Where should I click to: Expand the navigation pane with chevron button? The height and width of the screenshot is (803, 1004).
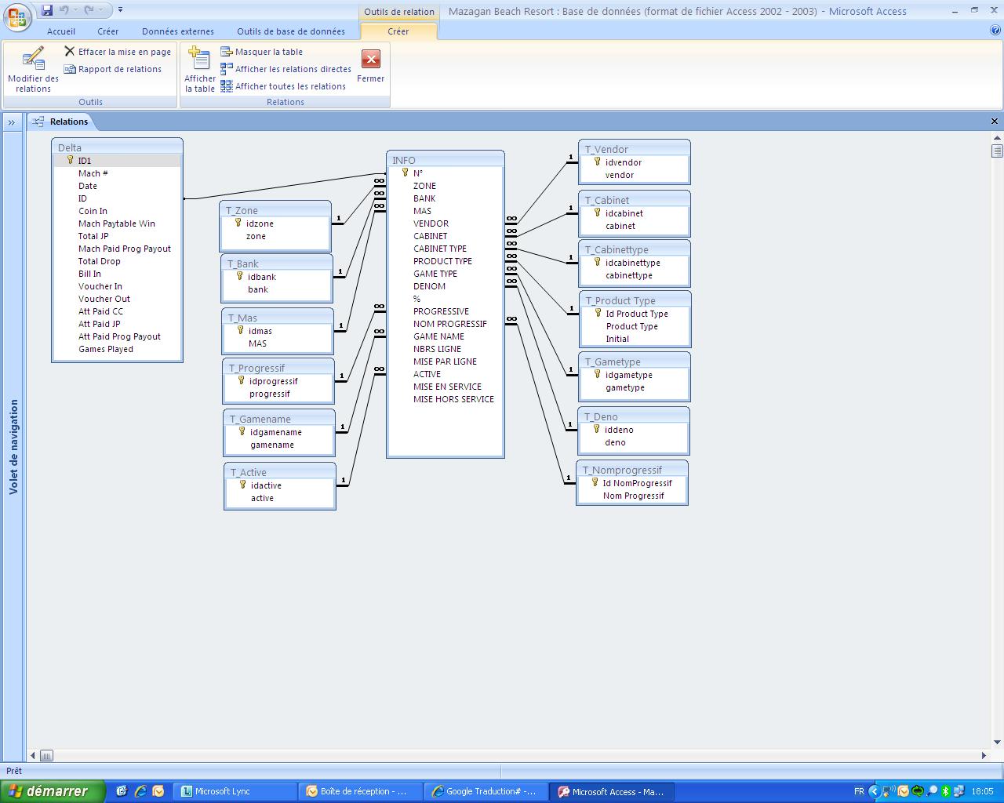click(x=12, y=122)
